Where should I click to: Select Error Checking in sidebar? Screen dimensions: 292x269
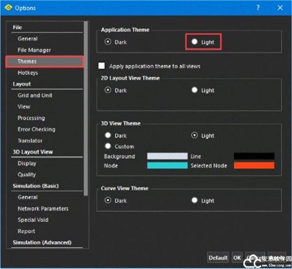tap(36, 129)
